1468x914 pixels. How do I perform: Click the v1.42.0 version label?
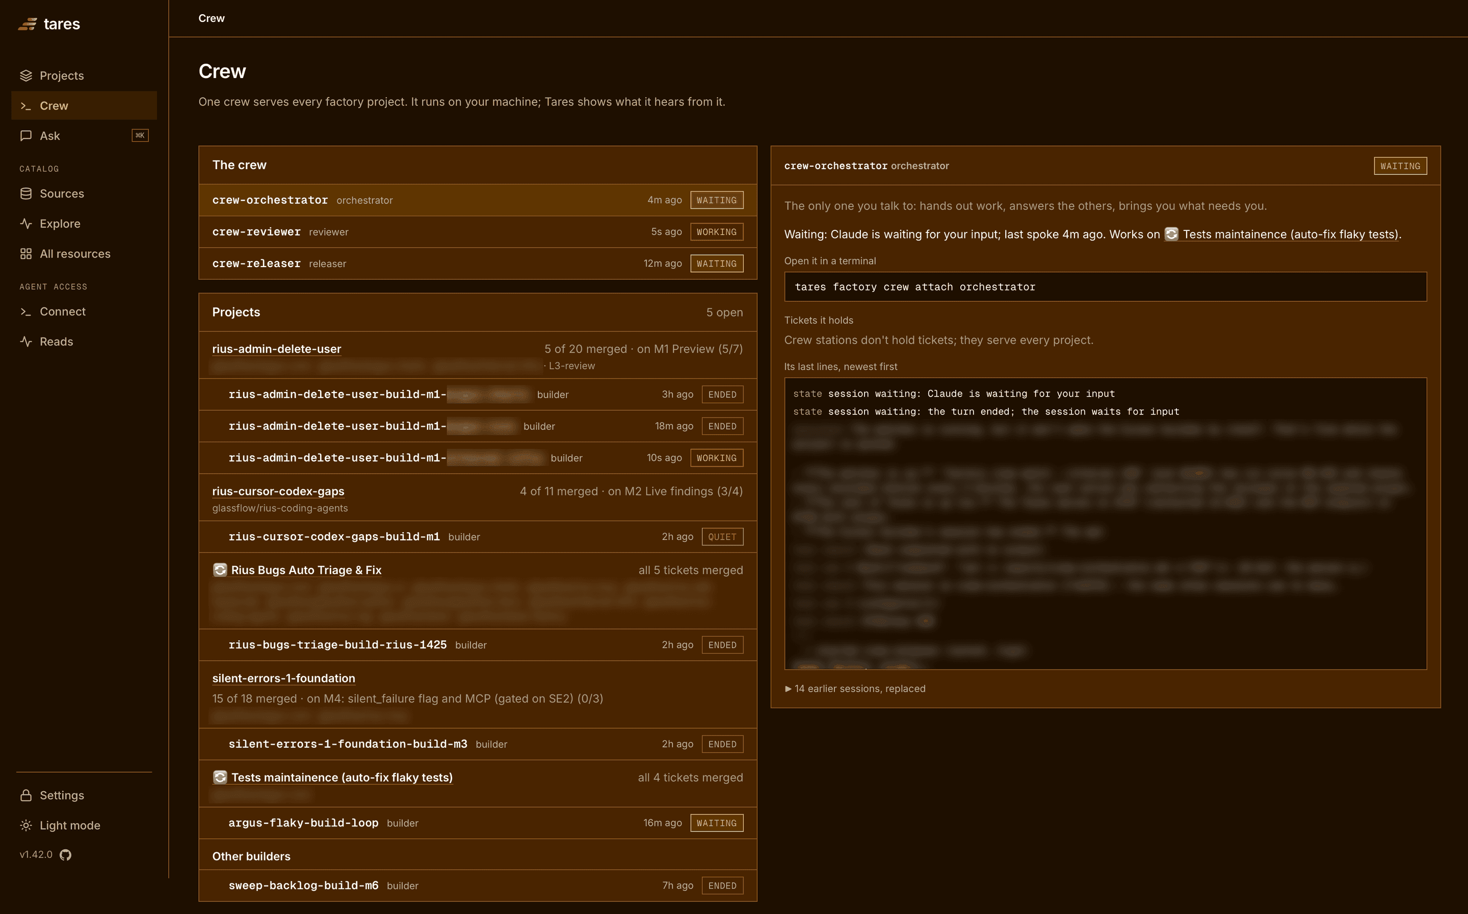[x=36, y=855]
